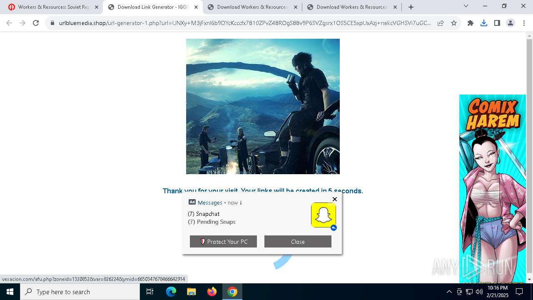
Task: Close the Workers & Resources: Soviet Republic tab
Action: 97,7
